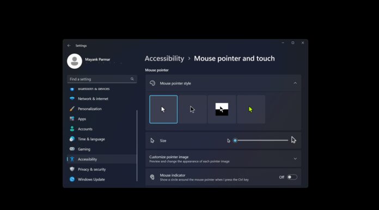This screenshot has height=210, width=379.
Task: Click the Network & internet wifi icon
Action: pyautogui.click(x=72, y=99)
